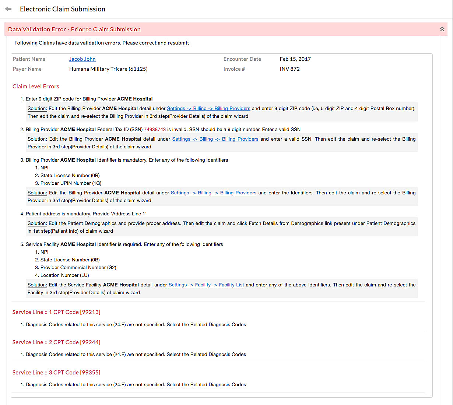The width and height of the screenshot is (453, 405).
Task: Select Service Line 2 CPT Code 99244 header
Action: click(56, 342)
